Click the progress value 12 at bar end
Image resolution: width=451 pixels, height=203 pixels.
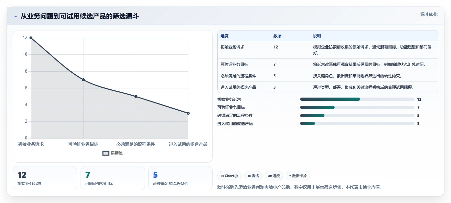(419, 99)
